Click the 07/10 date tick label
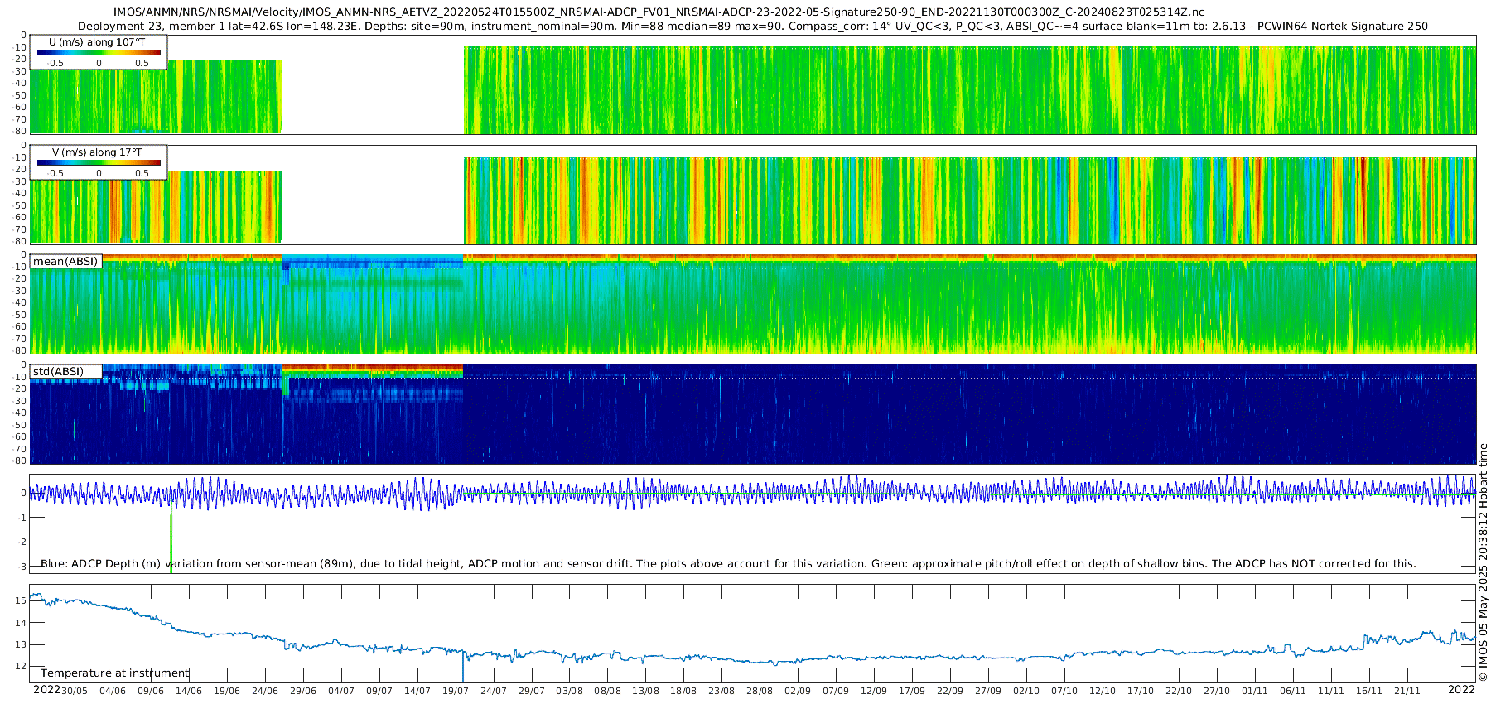The height and width of the screenshot is (704, 1491). click(1064, 691)
